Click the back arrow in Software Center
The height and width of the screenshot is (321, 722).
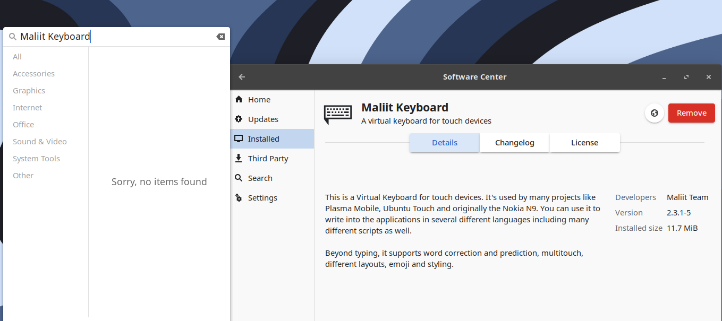pos(242,77)
